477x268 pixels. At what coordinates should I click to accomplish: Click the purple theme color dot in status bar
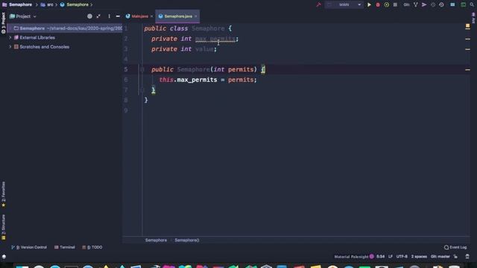tap(372, 256)
